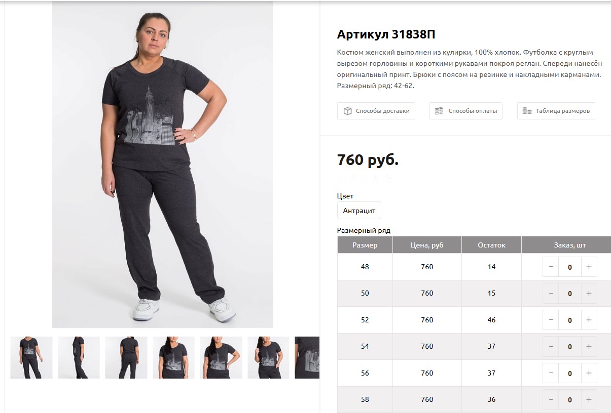Increase quantity for size 52
The width and height of the screenshot is (611, 413).
[589, 320]
